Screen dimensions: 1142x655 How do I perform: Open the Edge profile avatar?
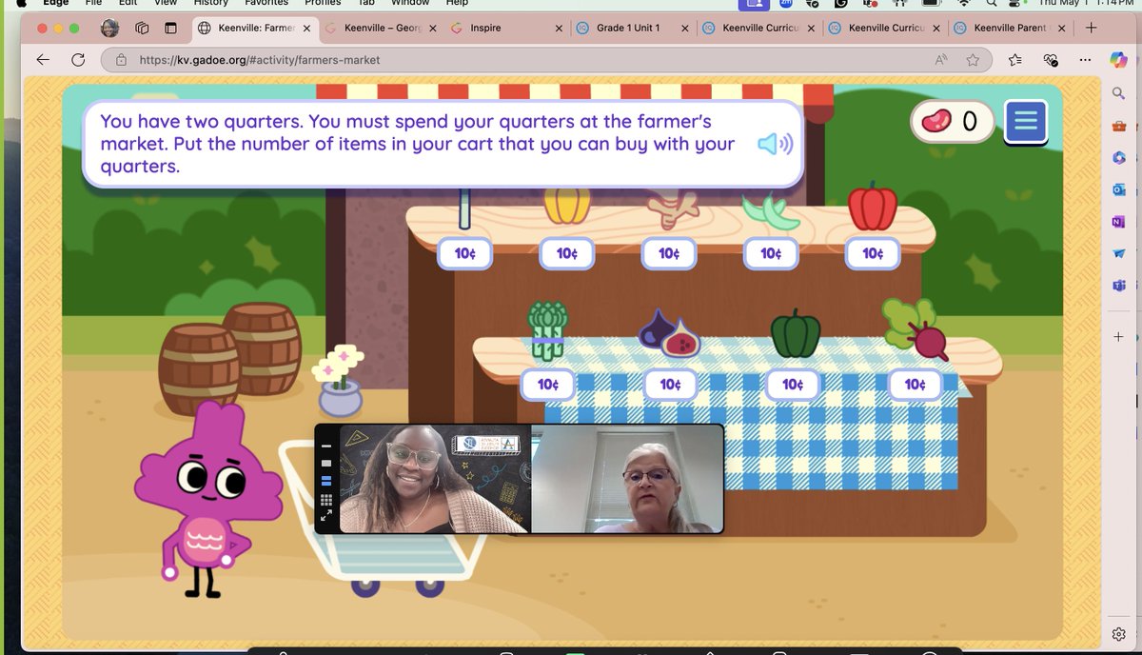point(110,28)
